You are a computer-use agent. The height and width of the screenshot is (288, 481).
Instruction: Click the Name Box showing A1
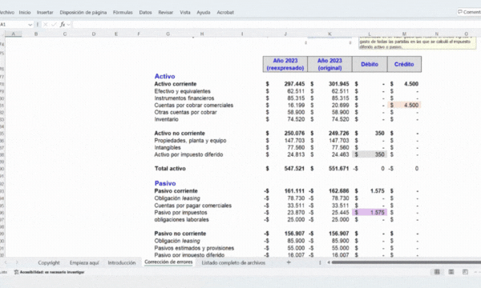(x=14, y=25)
